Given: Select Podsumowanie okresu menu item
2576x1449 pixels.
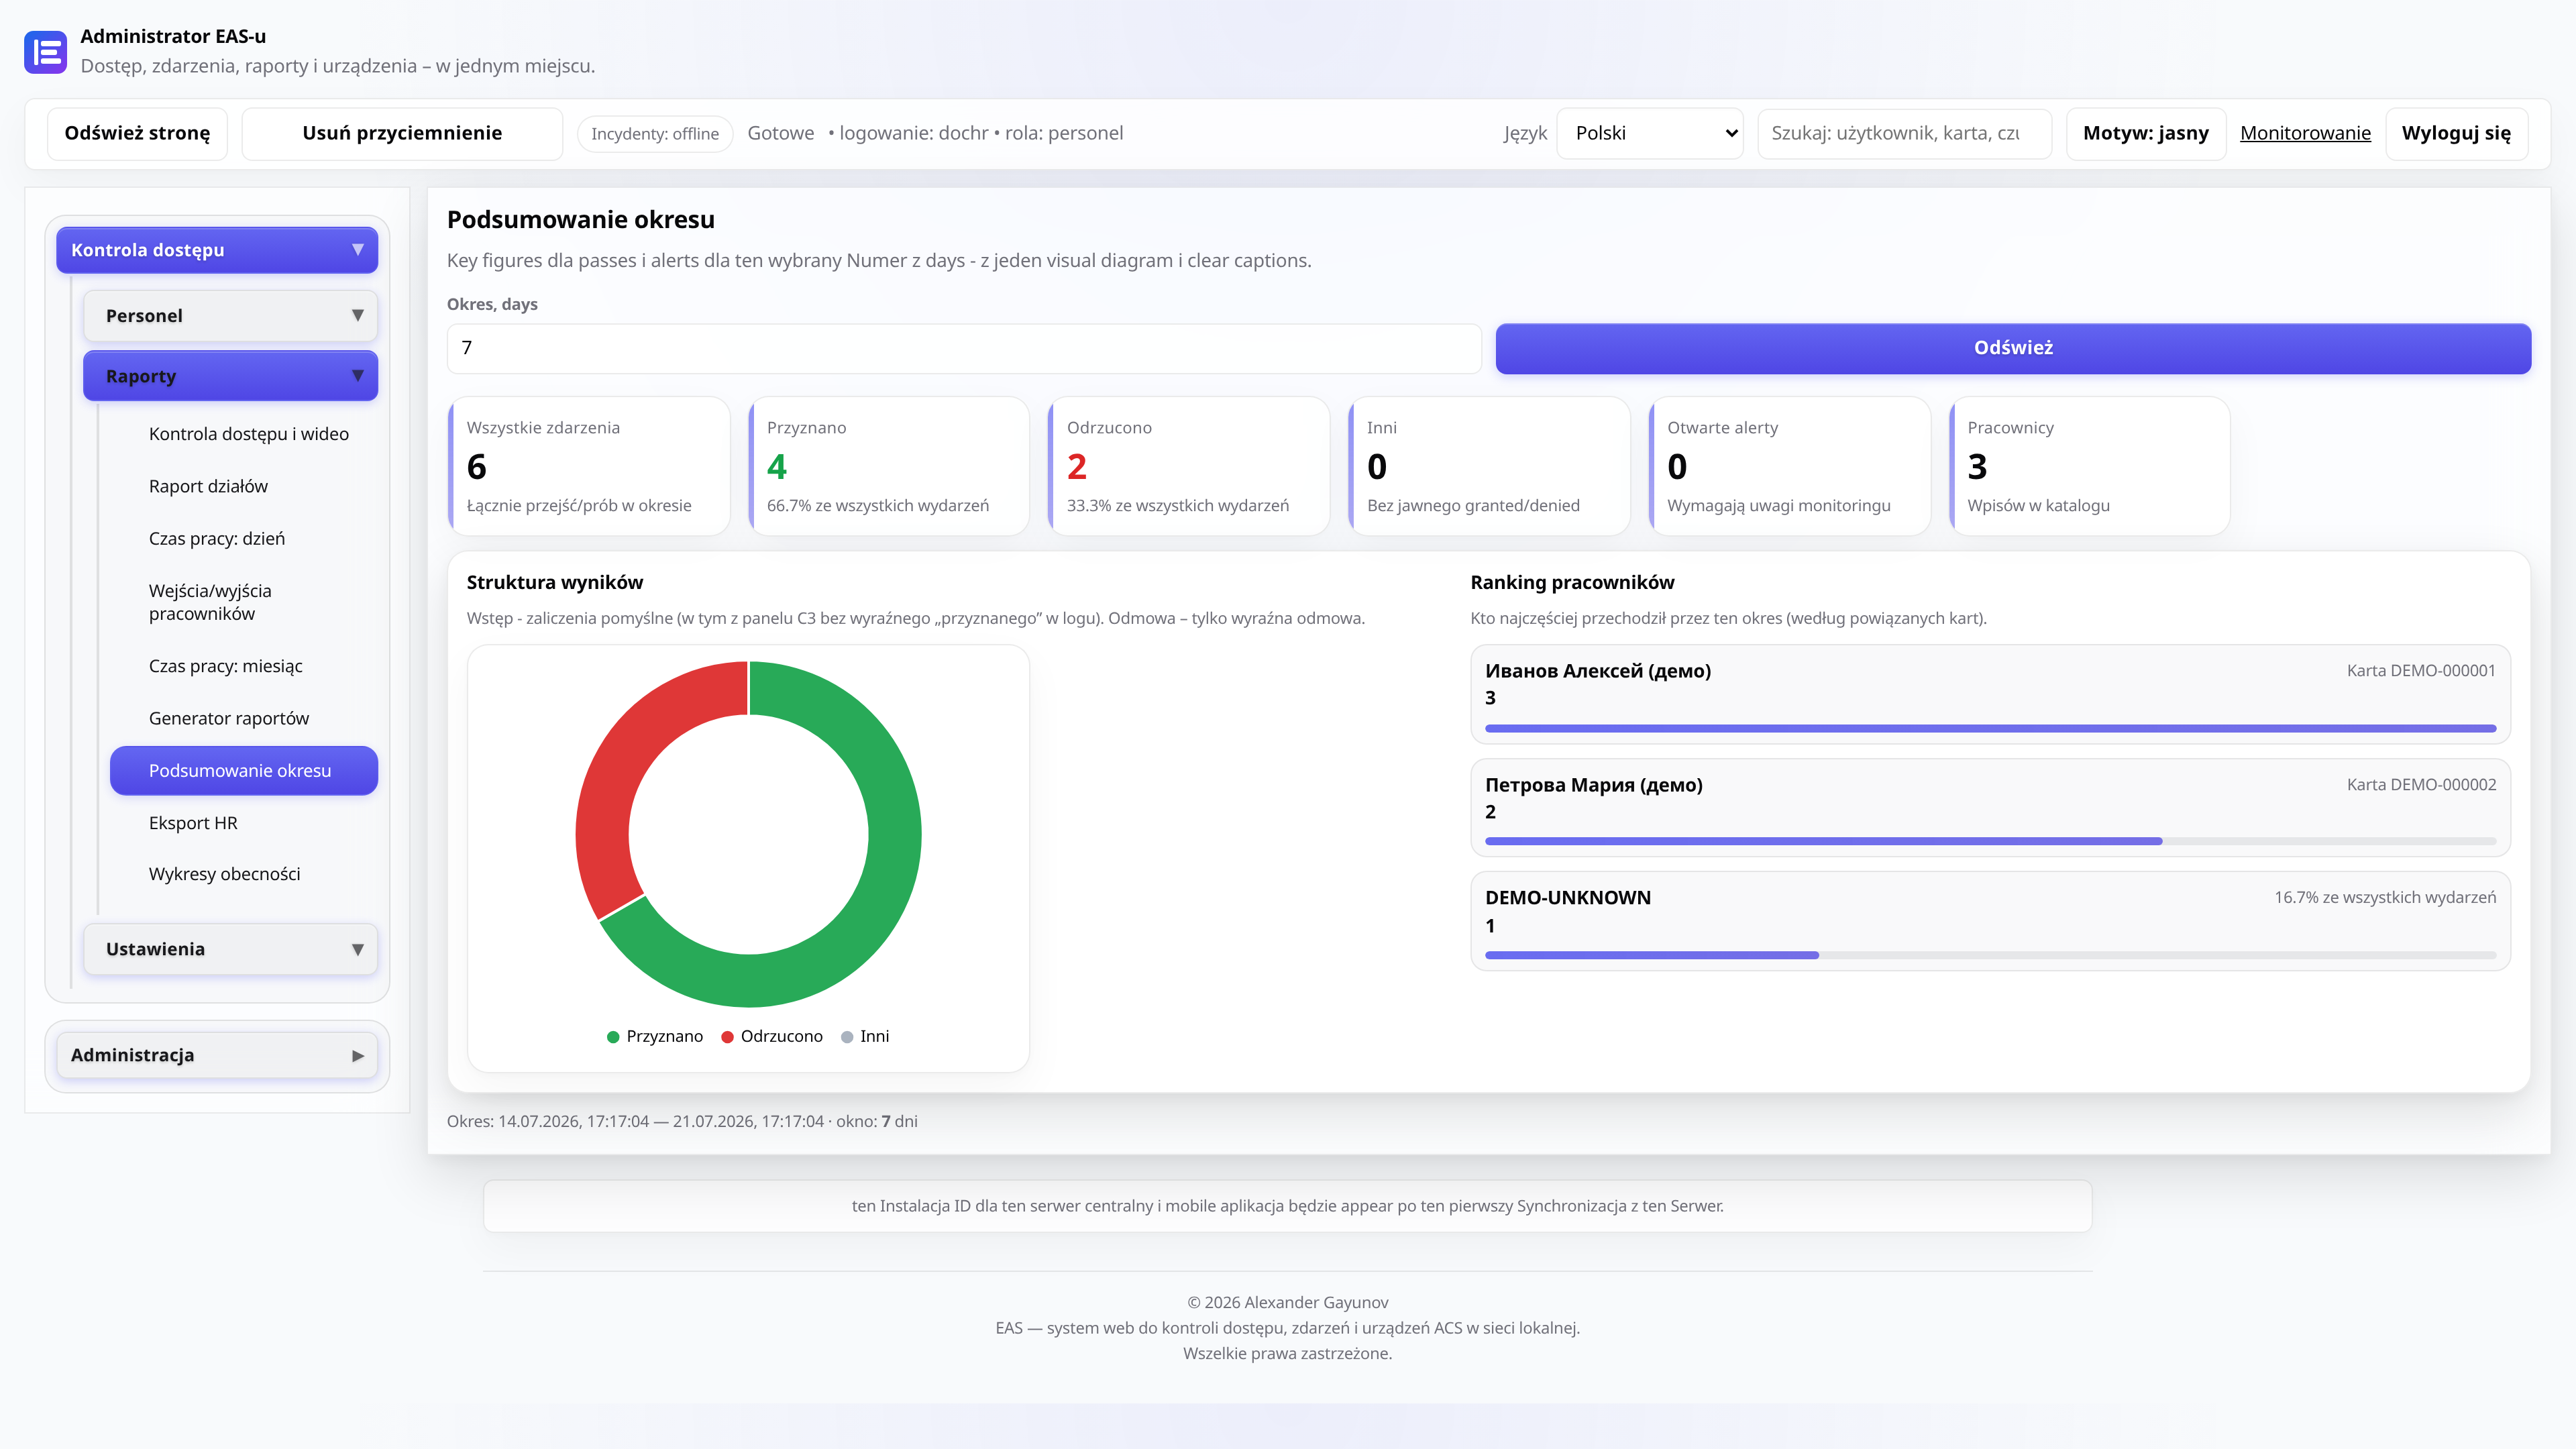Looking at the screenshot, I should [x=244, y=771].
